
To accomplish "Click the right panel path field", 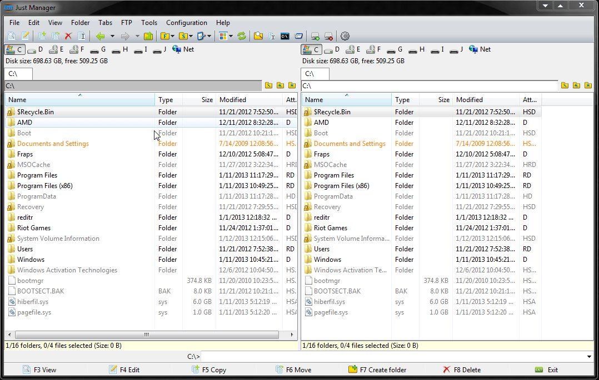I will 430,86.
